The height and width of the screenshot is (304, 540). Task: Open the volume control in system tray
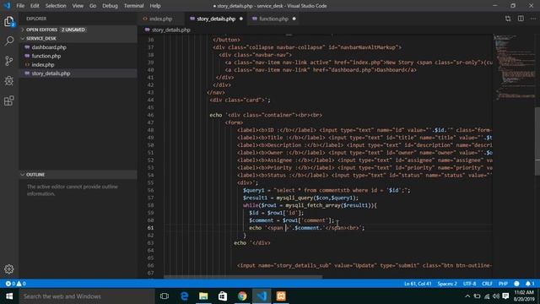(x=496, y=296)
